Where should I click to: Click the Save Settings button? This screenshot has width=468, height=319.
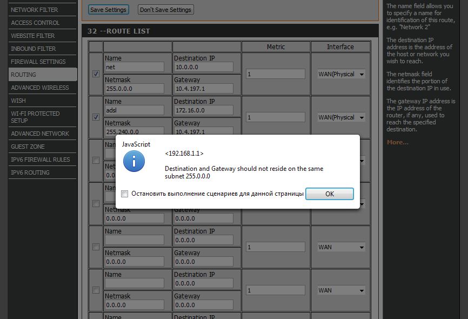tap(108, 10)
